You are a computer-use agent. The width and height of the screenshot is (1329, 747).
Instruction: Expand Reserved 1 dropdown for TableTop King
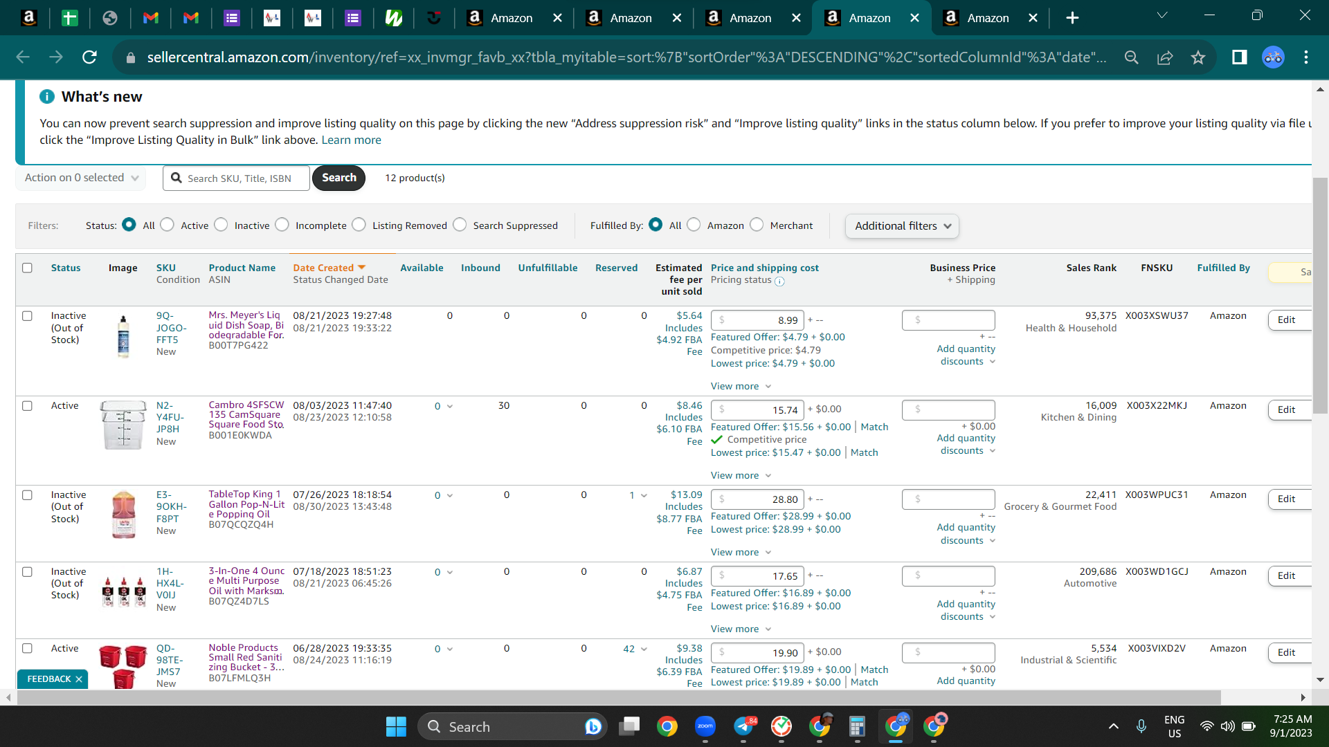[644, 496]
